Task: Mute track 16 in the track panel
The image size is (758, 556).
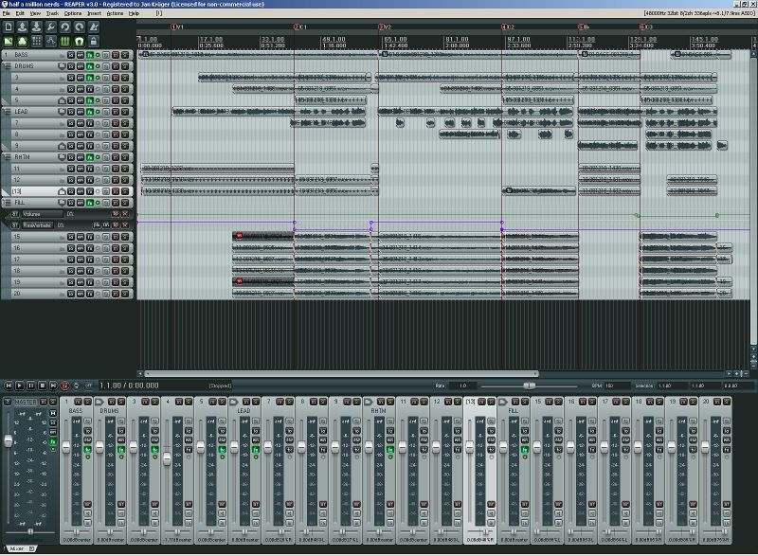Action: click(x=116, y=248)
